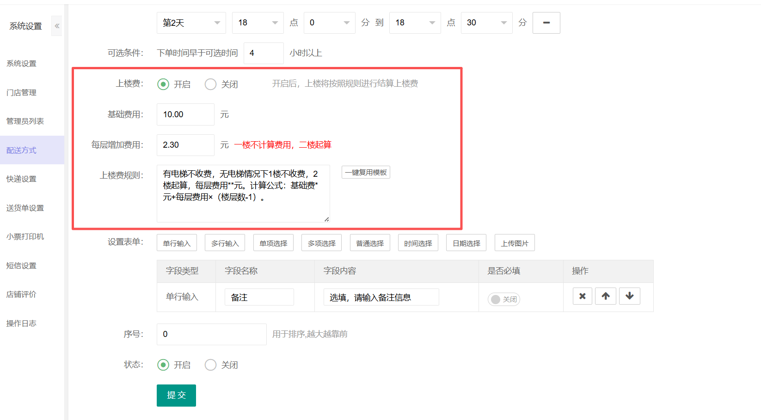Move the 备注 field row up
Screen dimensions: 761x420
tap(605, 296)
